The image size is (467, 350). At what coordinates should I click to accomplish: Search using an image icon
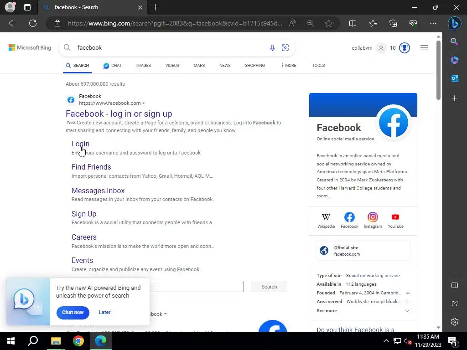[285, 47]
